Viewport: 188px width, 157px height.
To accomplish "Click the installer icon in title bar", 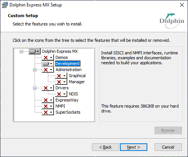I will click(5, 5).
